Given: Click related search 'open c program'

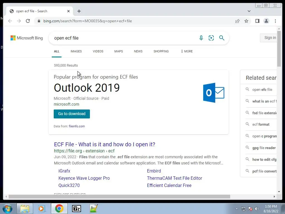Looking at the screenshot, I should click(x=264, y=136).
